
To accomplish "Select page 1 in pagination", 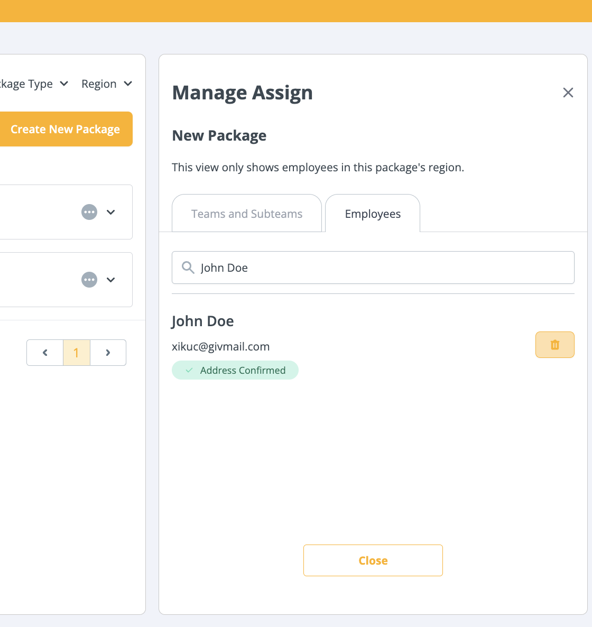I will coord(76,353).
